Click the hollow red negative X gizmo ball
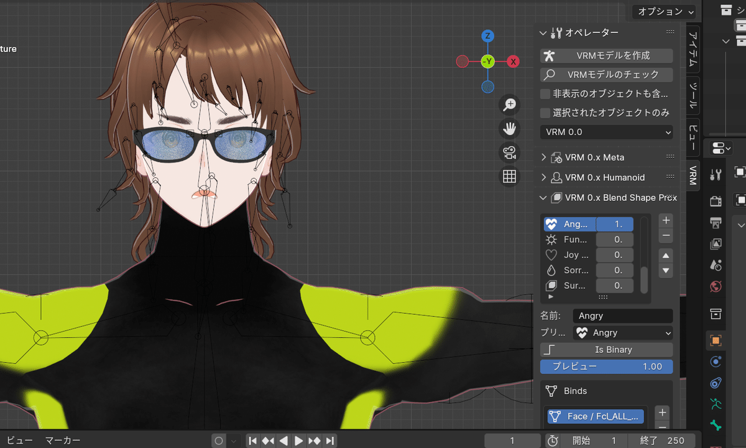This screenshot has width=746, height=448. pyautogui.click(x=462, y=62)
